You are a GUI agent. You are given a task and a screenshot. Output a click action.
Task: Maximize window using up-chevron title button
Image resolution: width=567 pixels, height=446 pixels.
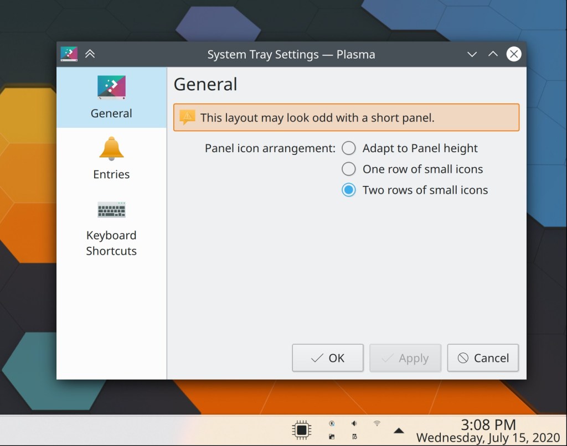pyautogui.click(x=493, y=54)
